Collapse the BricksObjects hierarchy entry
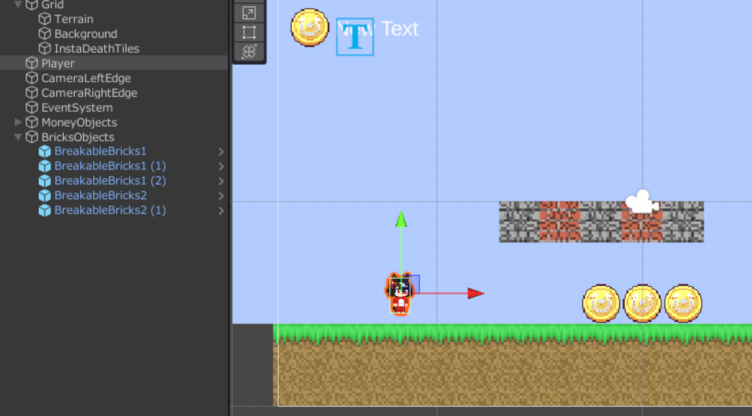The image size is (752, 416). [17, 137]
